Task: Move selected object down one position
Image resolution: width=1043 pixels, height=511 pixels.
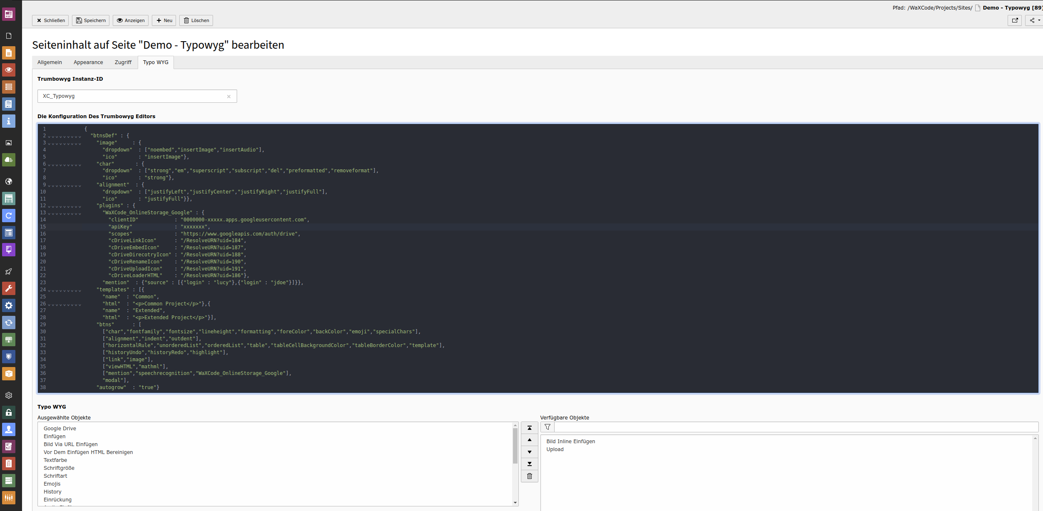Action: tap(530, 452)
